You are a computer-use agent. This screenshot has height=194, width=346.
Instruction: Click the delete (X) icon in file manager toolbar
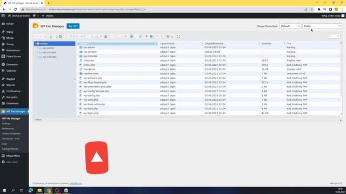(x=101, y=36)
